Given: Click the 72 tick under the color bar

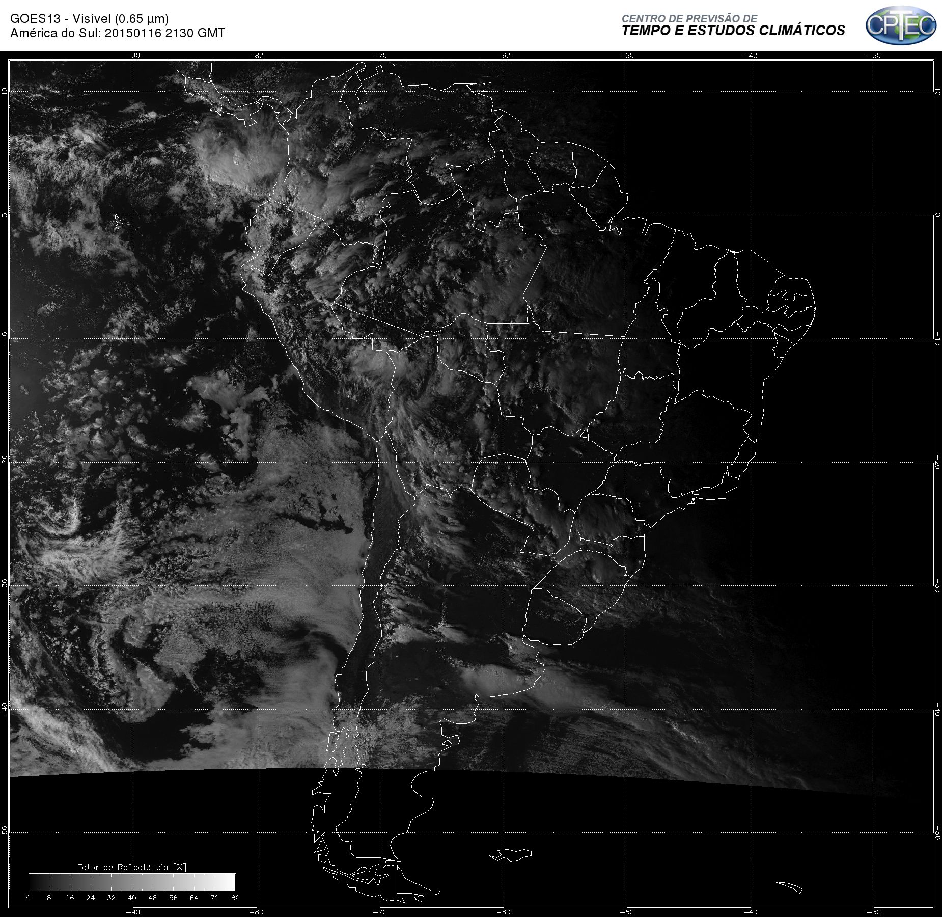Looking at the screenshot, I should (x=215, y=898).
